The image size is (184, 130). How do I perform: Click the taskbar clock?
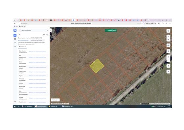[169, 106]
